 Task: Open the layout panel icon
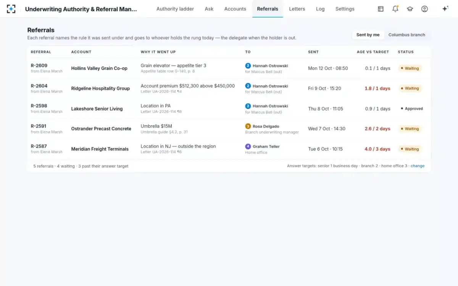381,9
